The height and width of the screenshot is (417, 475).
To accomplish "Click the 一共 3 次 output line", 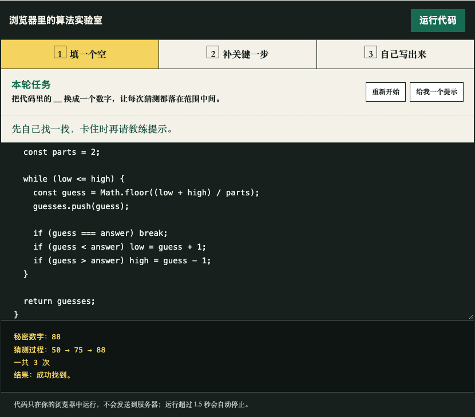I will coord(31,363).
